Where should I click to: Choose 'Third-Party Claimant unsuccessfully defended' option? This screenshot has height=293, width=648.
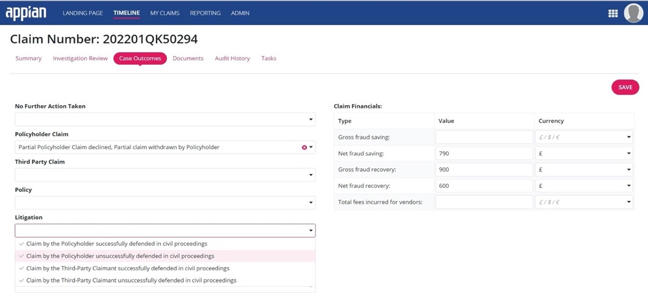131,280
